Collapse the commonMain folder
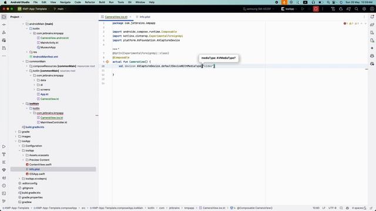 tap(23, 62)
